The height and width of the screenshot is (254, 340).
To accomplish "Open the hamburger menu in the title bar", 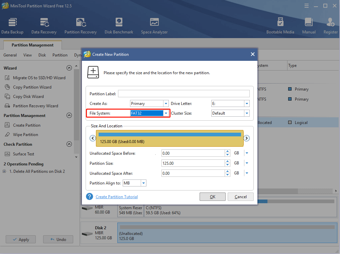I will [306, 6].
